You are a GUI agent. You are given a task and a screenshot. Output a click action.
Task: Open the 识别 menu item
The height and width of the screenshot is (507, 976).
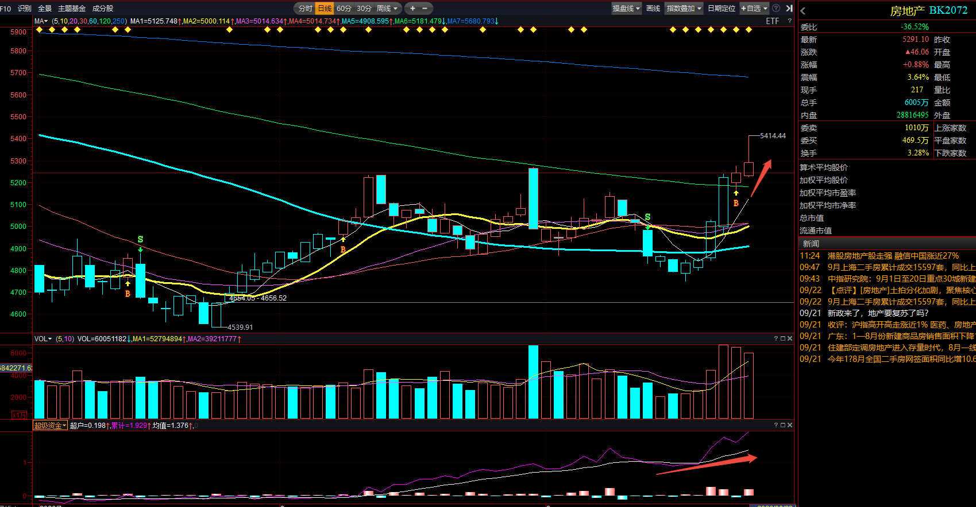(x=25, y=9)
